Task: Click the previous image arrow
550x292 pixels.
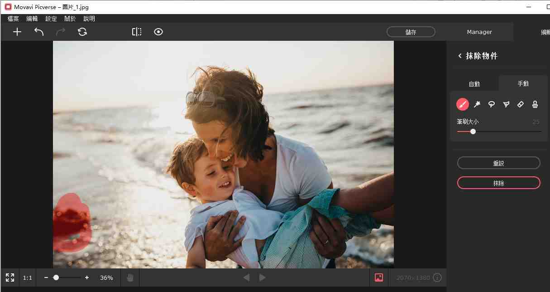Action: [246, 277]
